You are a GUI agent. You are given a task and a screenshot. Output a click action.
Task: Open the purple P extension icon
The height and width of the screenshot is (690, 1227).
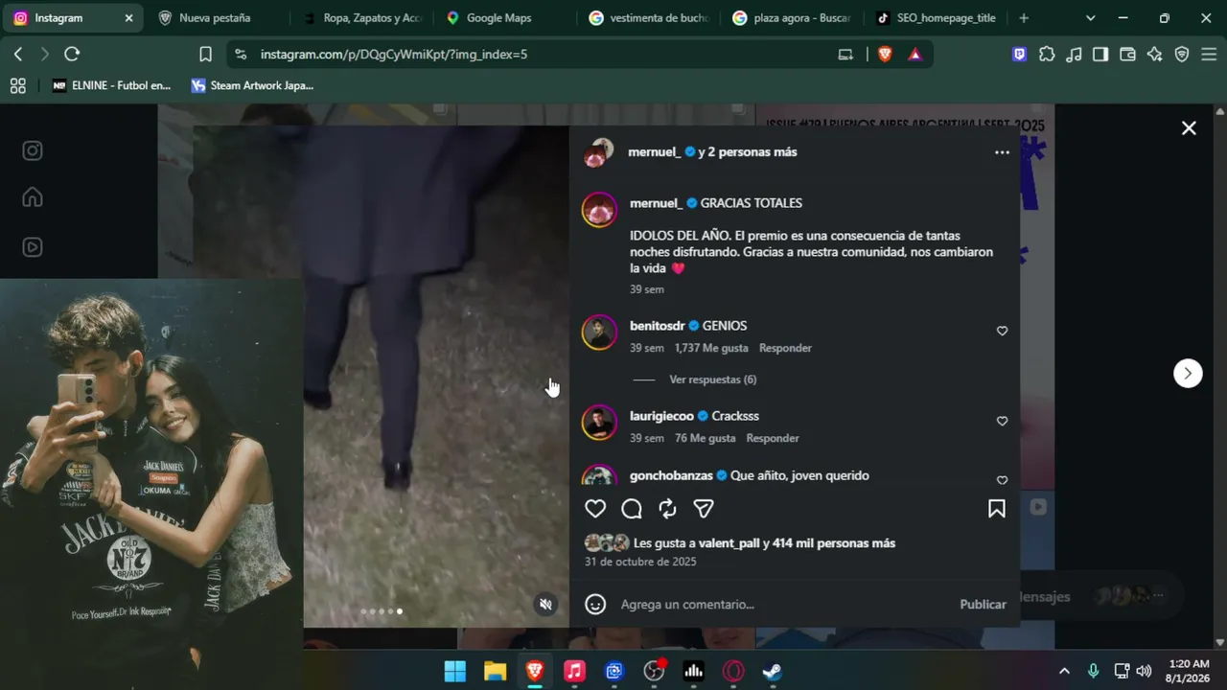[1020, 55]
